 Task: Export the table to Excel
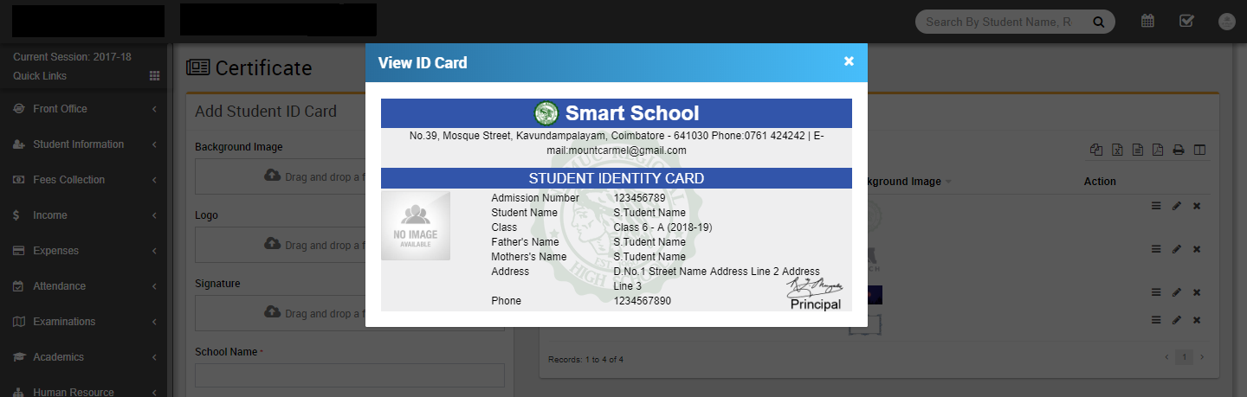tap(1117, 150)
